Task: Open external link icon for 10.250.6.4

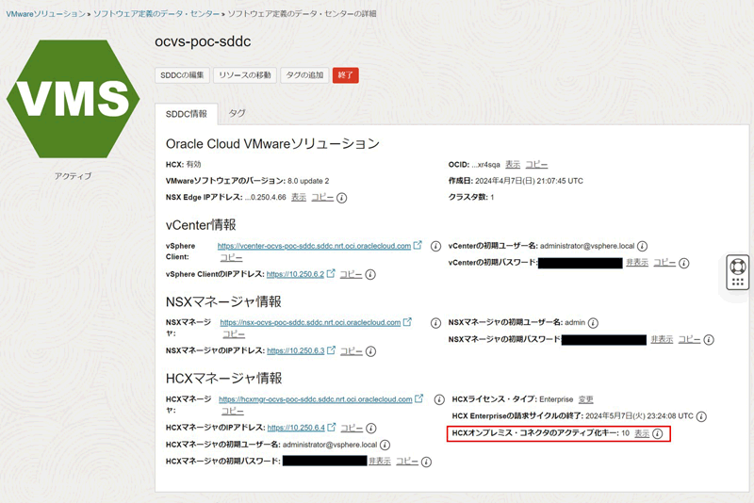Action: [x=332, y=427]
